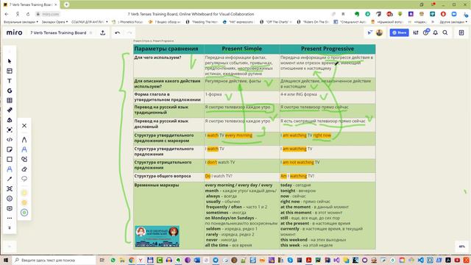
Task: Reload the page
Action: click(28, 14)
